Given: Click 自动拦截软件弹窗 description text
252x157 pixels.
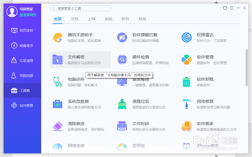Looking at the screenshot, I should point(145,41).
